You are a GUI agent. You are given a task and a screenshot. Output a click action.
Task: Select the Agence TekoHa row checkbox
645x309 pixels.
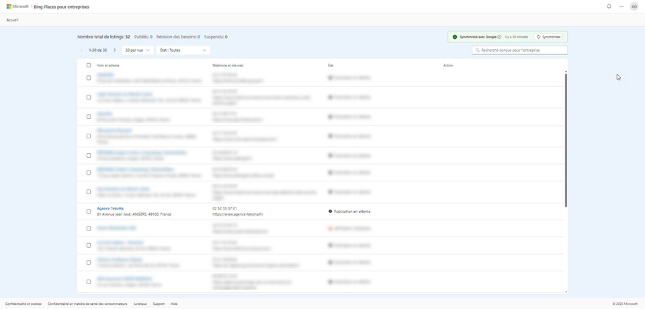click(x=89, y=212)
